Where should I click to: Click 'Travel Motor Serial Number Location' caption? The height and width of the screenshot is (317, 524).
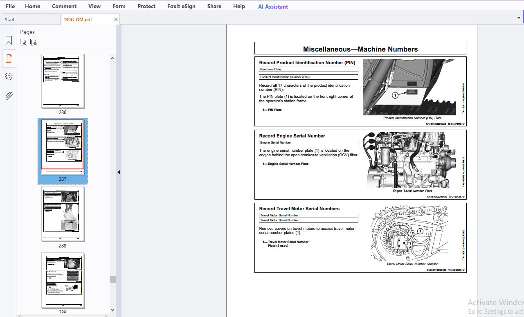pyautogui.click(x=412, y=264)
